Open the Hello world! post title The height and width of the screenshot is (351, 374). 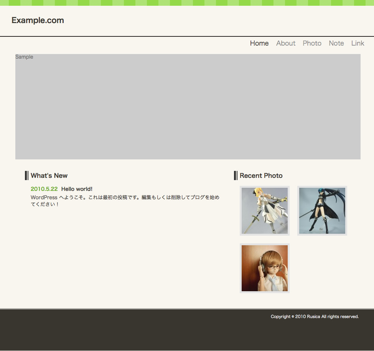point(77,189)
